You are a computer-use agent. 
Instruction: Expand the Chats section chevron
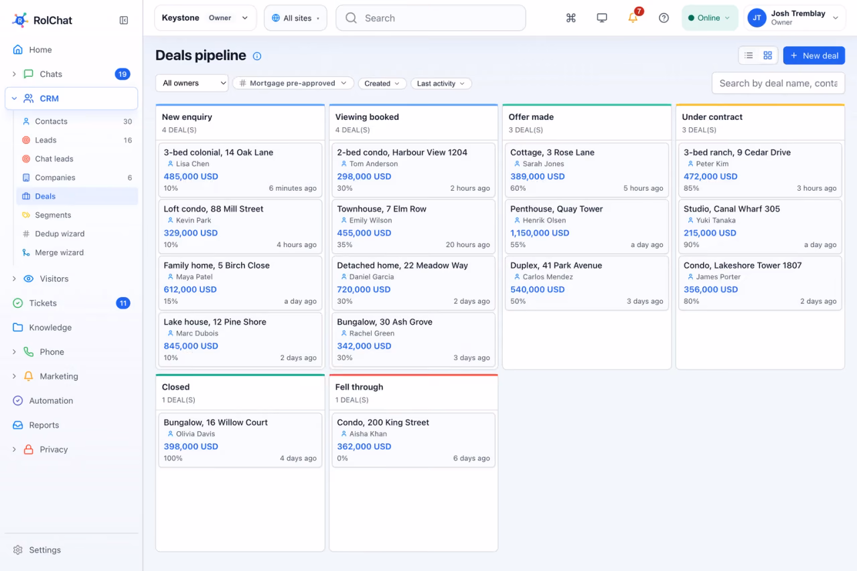tap(14, 74)
